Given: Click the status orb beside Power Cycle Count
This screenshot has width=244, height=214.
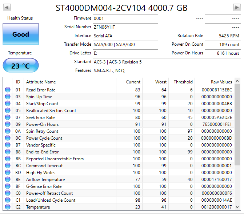Looking at the screenshot, I should coord(8,138).
